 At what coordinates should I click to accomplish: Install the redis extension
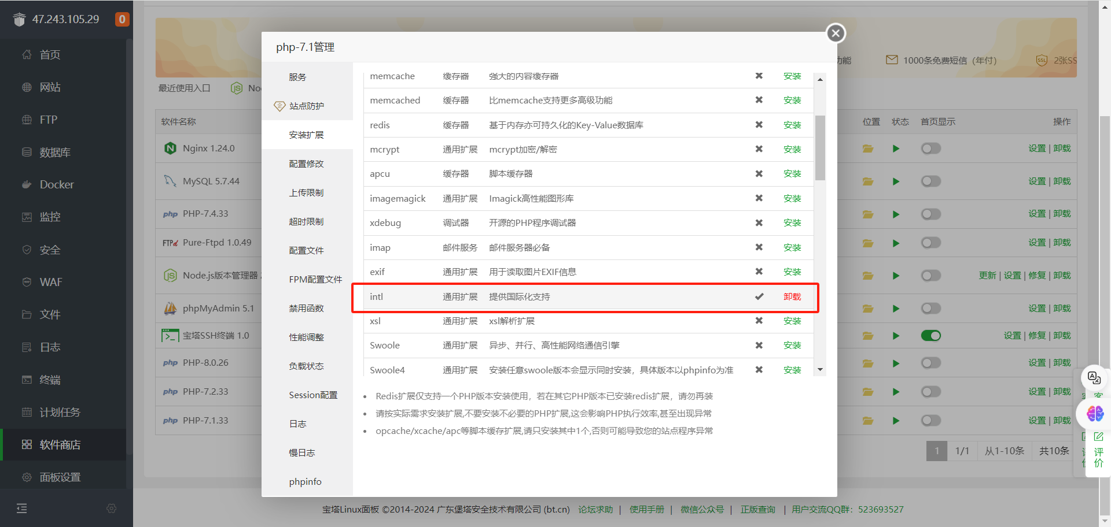coord(792,125)
